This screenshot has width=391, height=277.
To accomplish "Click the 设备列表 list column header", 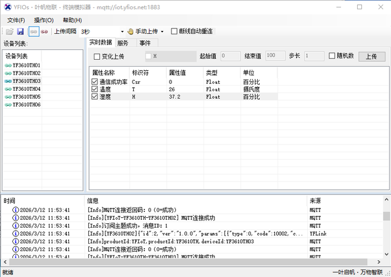I will click(x=22, y=56).
